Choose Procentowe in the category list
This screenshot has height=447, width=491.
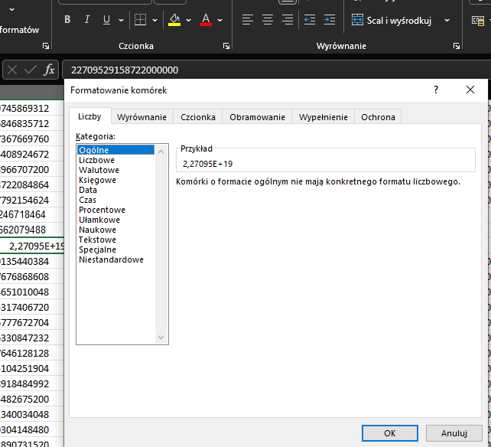click(102, 210)
